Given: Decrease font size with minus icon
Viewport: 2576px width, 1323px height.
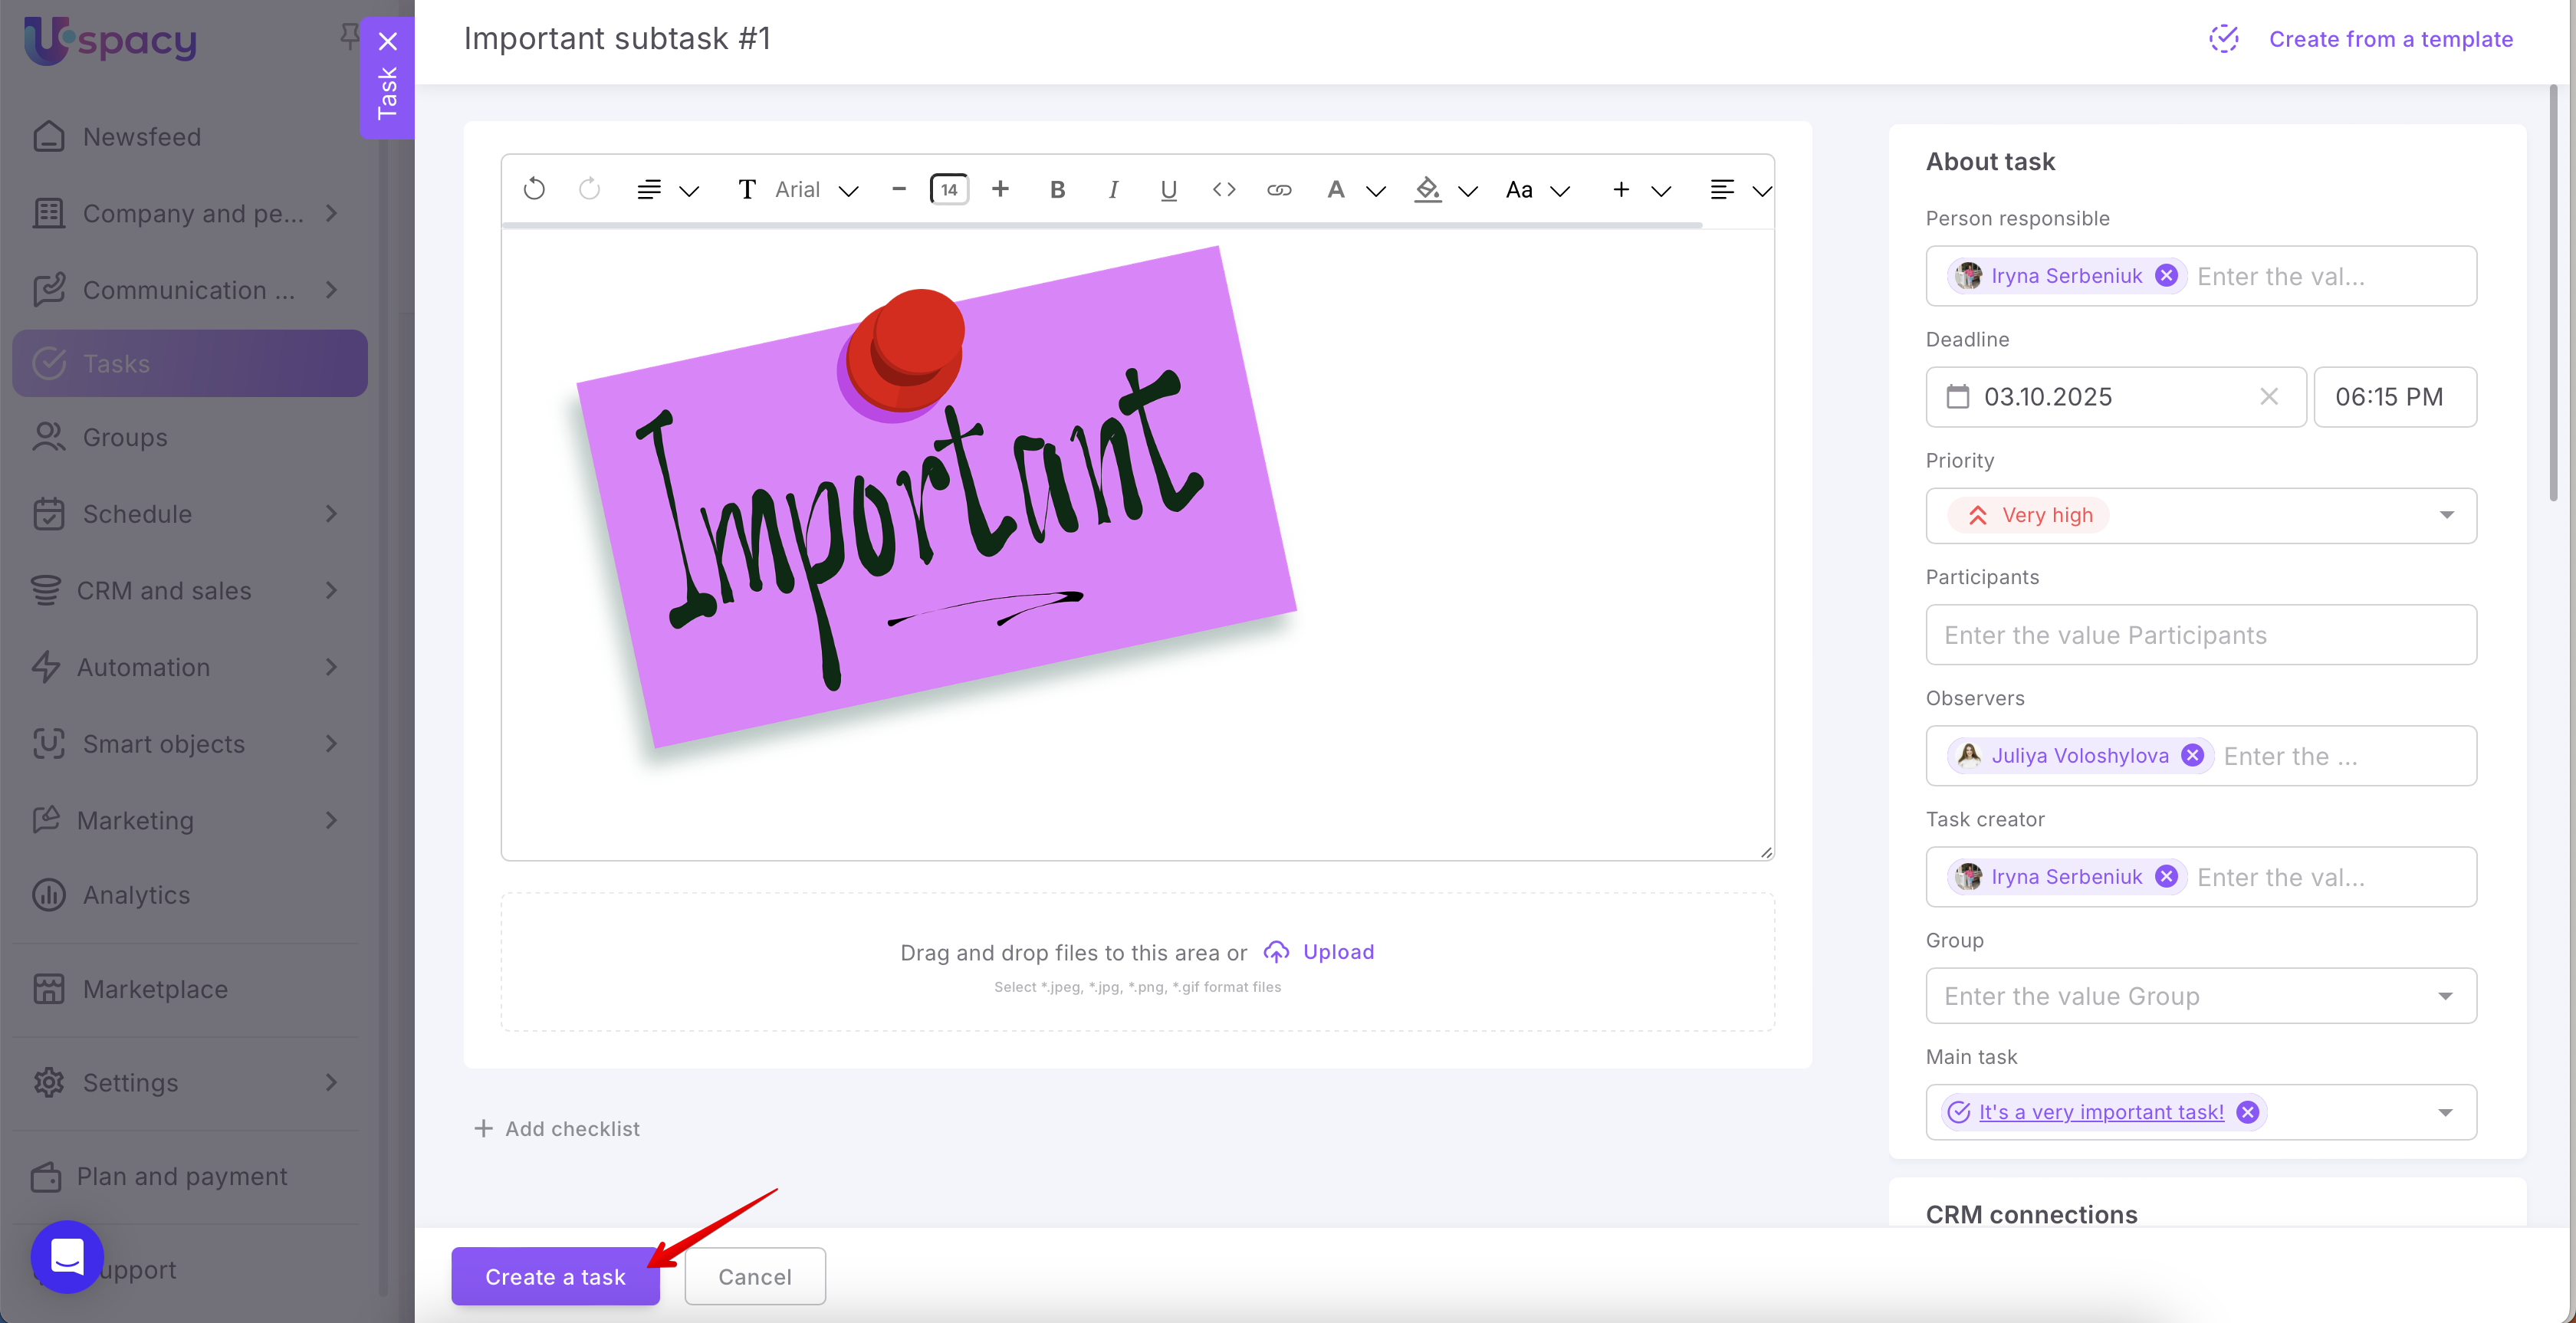Looking at the screenshot, I should point(898,189).
